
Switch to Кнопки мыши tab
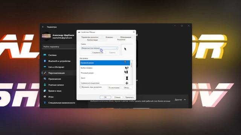93,40
